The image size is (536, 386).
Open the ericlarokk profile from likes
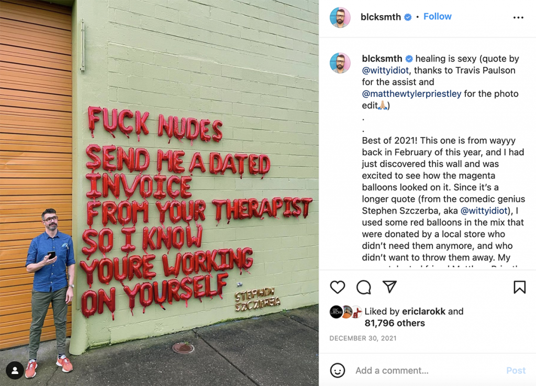[x=423, y=311]
